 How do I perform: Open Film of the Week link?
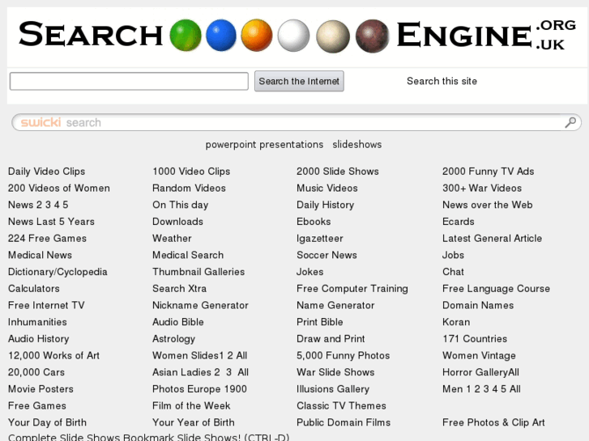191,405
